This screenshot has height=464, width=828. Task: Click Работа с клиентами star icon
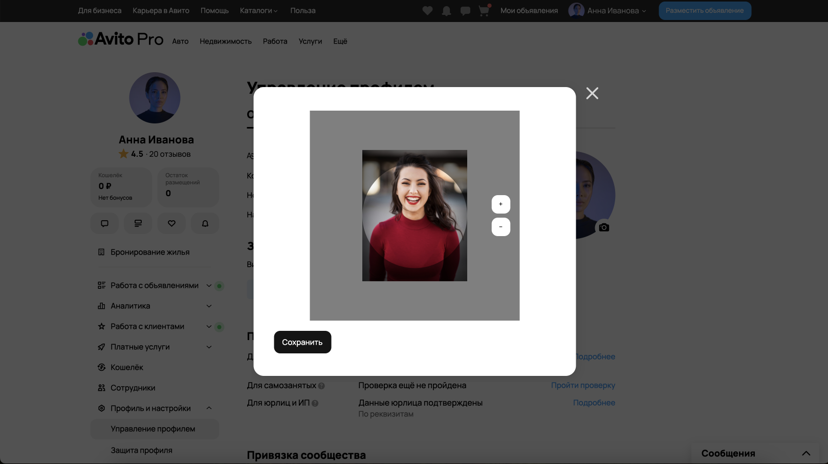tap(101, 326)
